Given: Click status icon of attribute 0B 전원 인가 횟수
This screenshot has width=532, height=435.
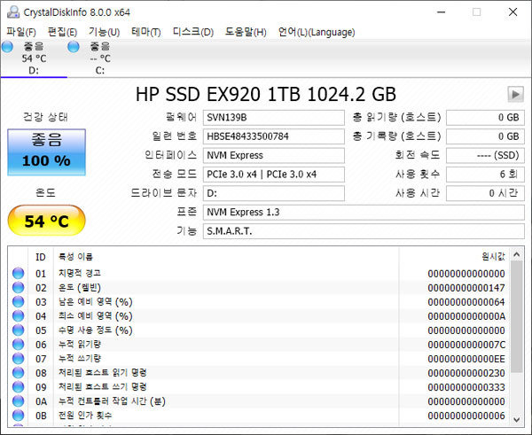Looking at the screenshot, I should pyautogui.click(x=19, y=416).
